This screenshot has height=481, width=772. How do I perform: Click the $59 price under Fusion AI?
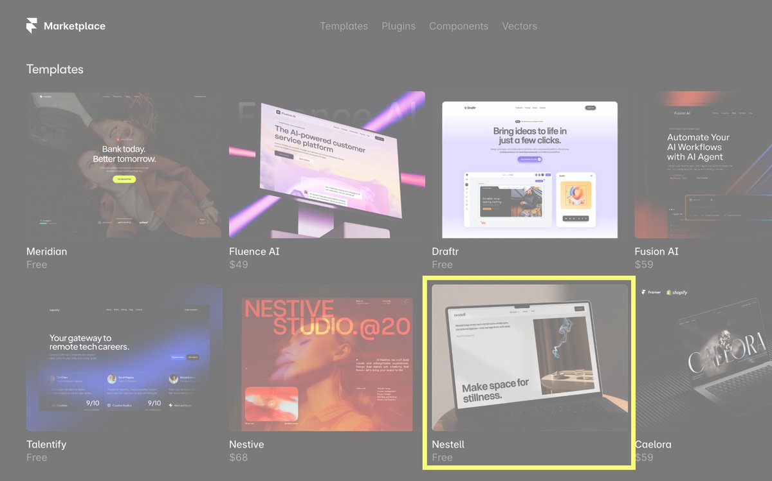click(645, 265)
